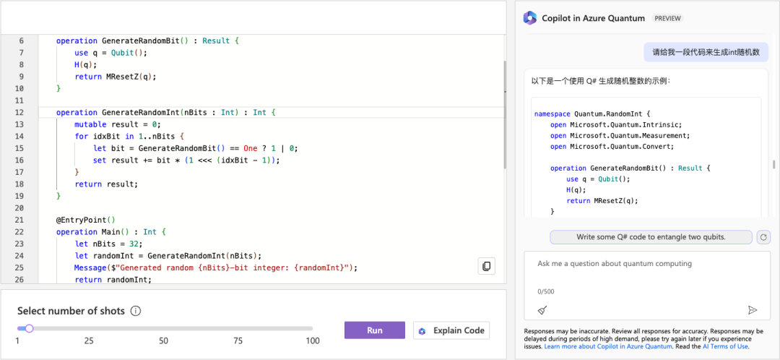Click the info icon beside shots label
The height and width of the screenshot is (360, 780).
[x=135, y=312]
